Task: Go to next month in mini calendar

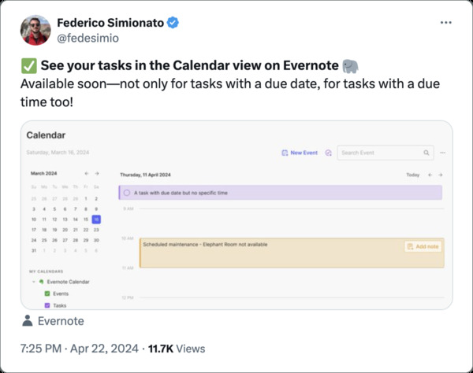Action: tap(97, 173)
